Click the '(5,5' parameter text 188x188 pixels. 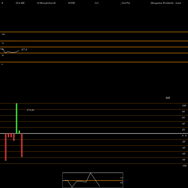(97, 3)
